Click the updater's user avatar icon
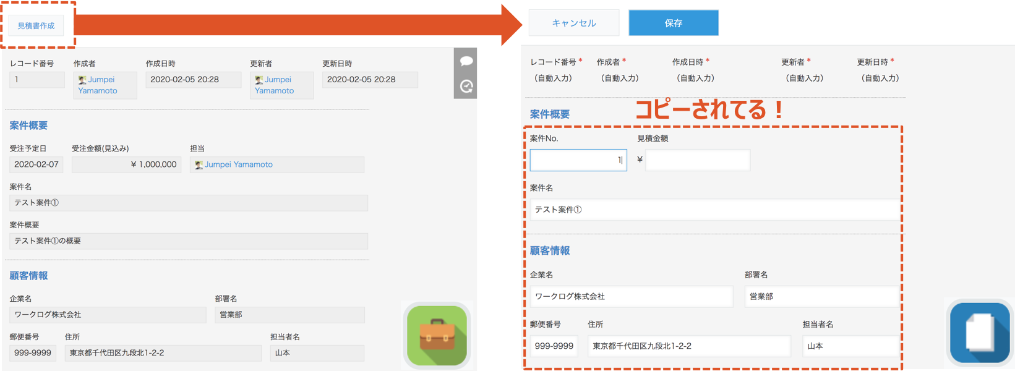The image size is (1015, 371). click(259, 80)
